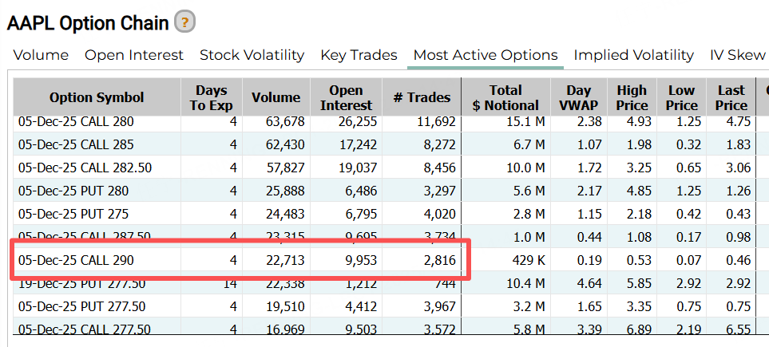Sort by Option Symbol column header

[97, 97]
